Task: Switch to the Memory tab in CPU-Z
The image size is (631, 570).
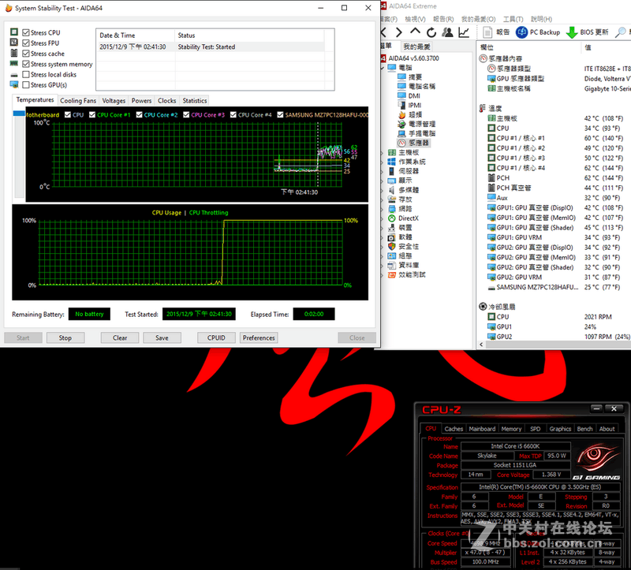Action: 511,429
